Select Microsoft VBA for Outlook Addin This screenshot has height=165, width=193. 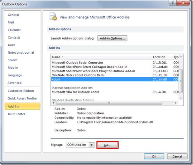[75, 92]
